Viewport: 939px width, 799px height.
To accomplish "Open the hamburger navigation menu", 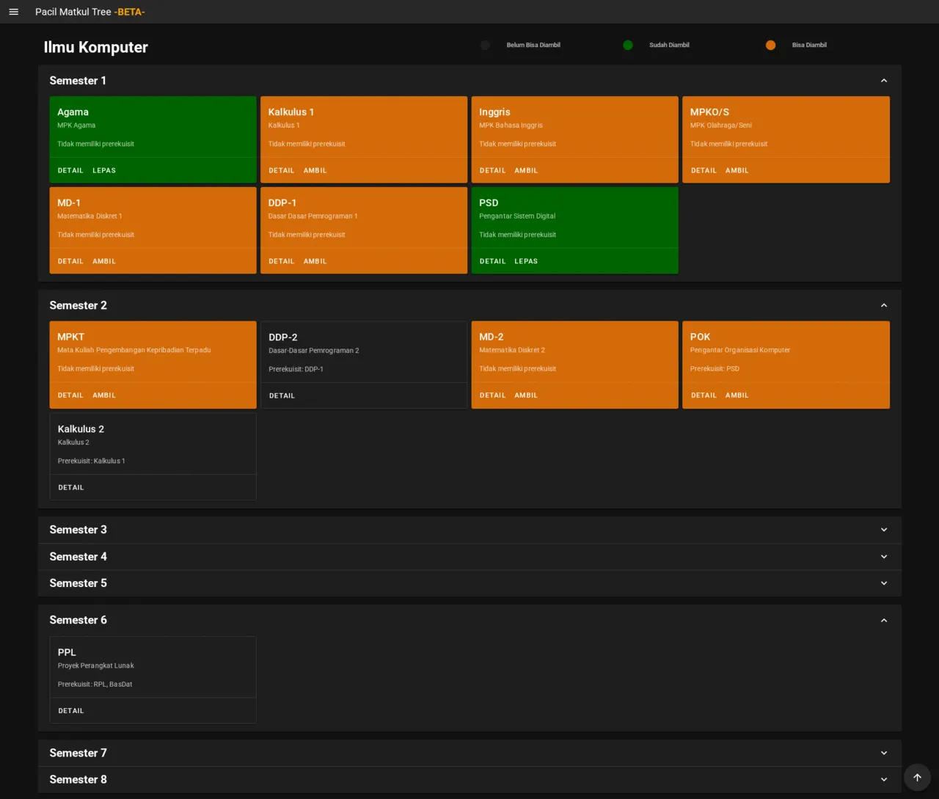I will tap(13, 12).
